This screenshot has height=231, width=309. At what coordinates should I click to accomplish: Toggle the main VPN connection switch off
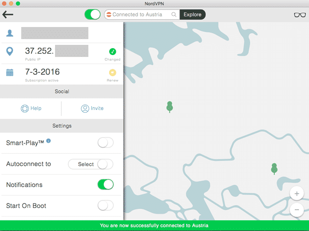click(92, 14)
